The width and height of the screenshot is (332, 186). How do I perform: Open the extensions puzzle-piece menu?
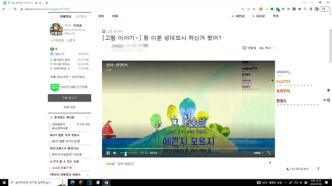coord(299,9)
